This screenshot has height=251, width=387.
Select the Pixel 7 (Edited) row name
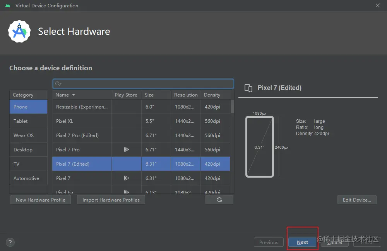tap(73, 164)
